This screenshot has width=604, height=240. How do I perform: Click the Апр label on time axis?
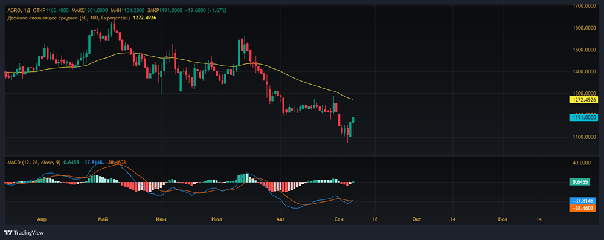coord(42,219)
